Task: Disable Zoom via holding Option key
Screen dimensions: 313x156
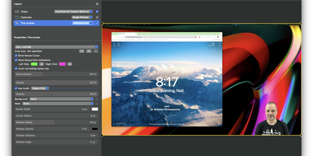Action: tap(16, 69)
